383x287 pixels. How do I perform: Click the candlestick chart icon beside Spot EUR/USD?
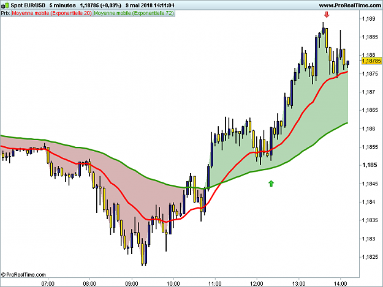point(5,5)
